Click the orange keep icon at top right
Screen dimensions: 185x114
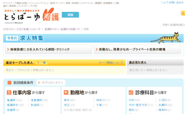tap(183, 13)
